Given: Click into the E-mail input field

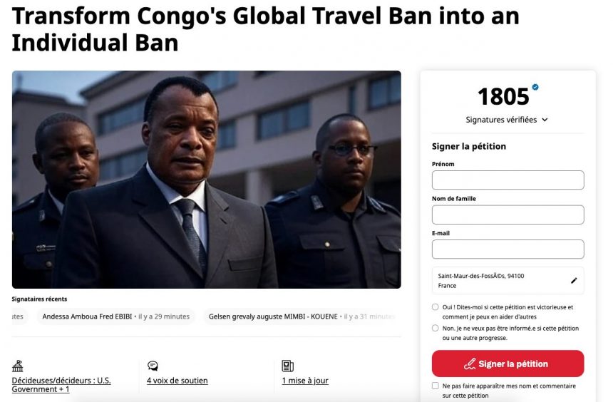Looking at the screenshot, I should (x=508, y=249).
